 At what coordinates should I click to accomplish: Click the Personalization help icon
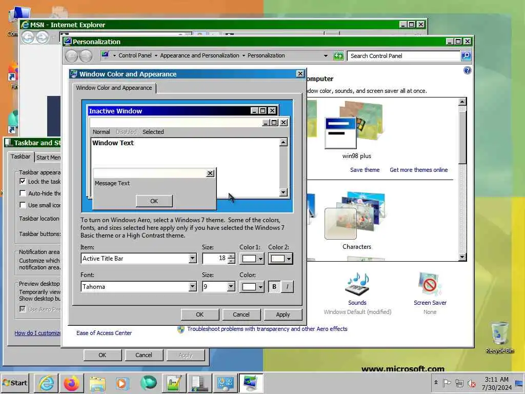click(468, 70)
